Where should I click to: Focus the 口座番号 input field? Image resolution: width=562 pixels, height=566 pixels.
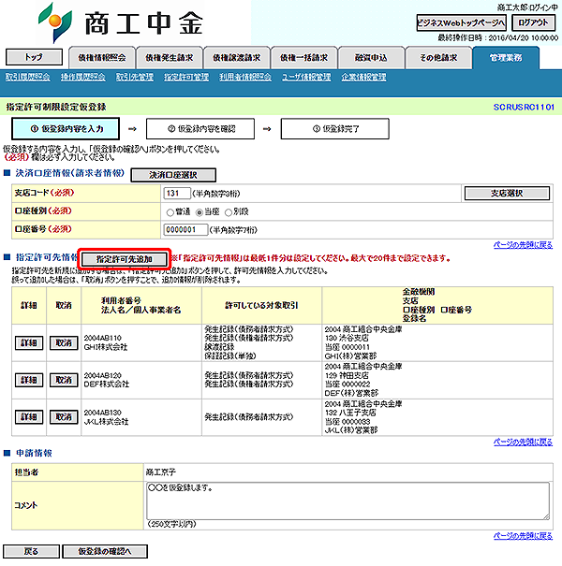click(185, 229)
